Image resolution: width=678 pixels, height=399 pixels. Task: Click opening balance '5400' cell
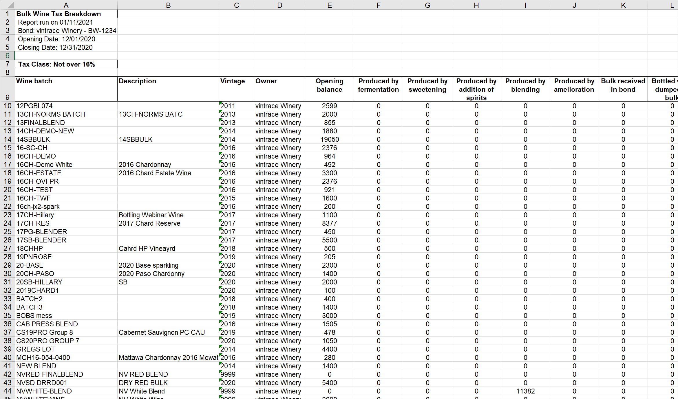(x=330, y=383)
